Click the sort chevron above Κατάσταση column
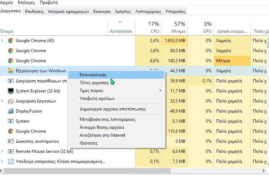 (x=120, y=22)
